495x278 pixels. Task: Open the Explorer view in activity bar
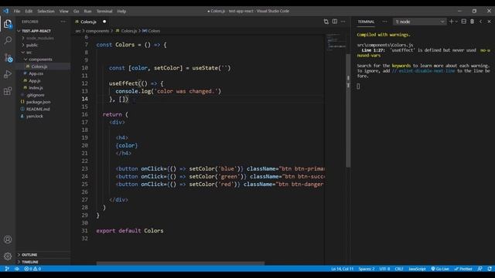coord(8,24)
